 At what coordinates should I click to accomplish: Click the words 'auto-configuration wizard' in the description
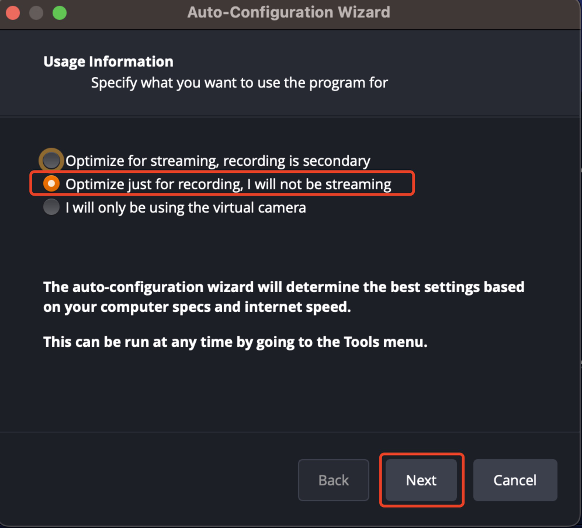162,287
